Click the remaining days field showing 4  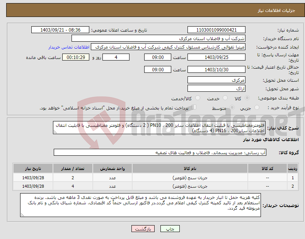click(x=116, y=57)
